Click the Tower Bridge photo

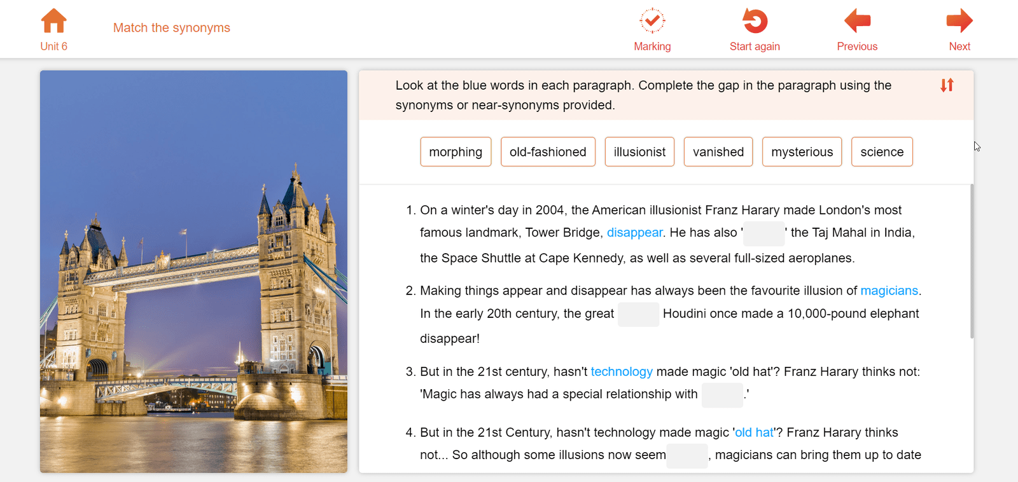193,272
